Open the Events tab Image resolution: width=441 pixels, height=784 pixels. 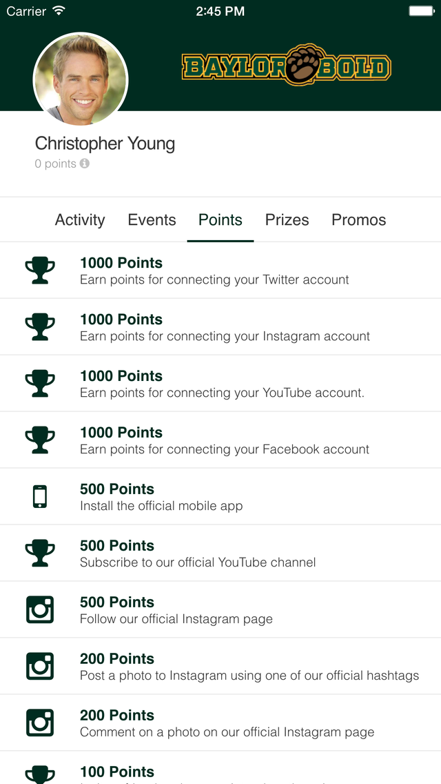[152, 220]
